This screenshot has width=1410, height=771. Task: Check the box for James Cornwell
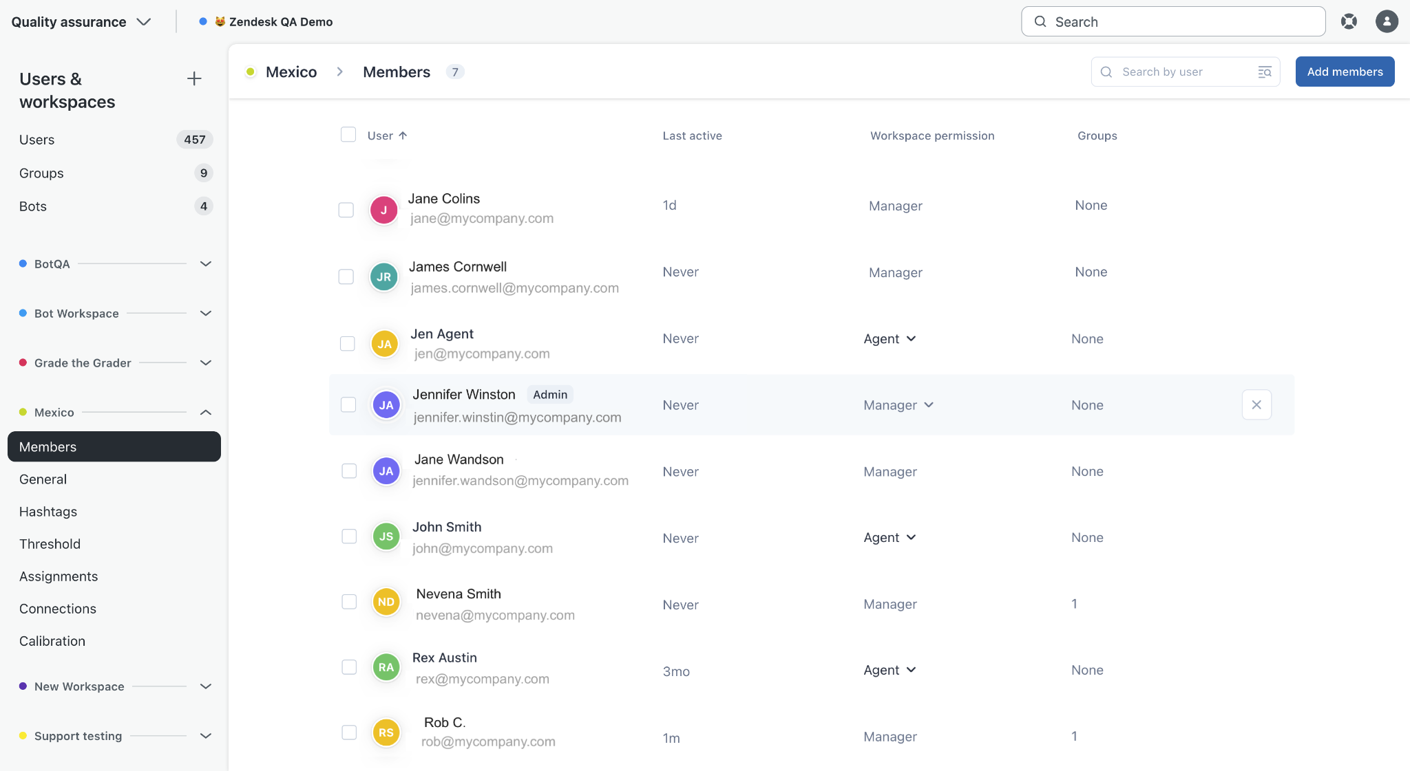(346, 276)
